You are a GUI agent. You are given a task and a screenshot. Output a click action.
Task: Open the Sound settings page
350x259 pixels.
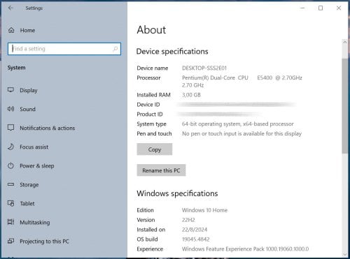coord(27,109)
